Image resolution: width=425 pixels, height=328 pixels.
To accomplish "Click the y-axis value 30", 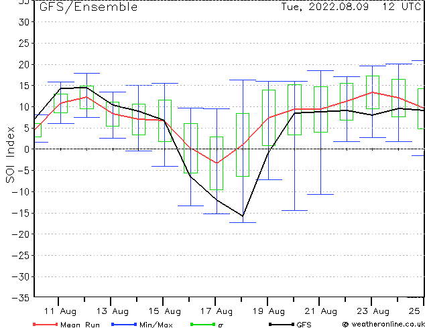I will (23, 22).
